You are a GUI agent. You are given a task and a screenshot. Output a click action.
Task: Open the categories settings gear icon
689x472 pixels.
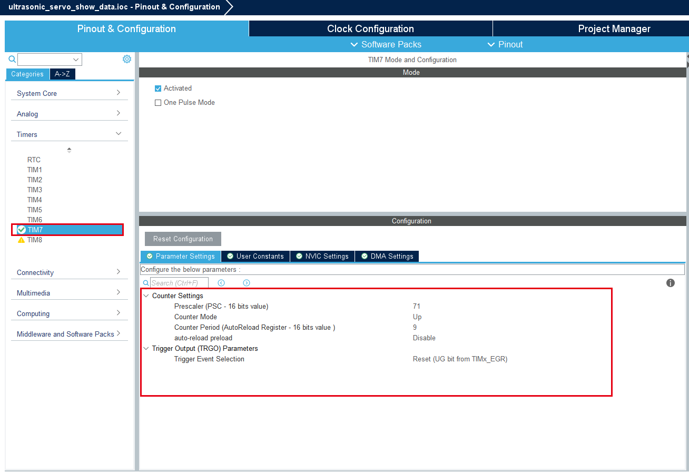click(x=127, y=59)
